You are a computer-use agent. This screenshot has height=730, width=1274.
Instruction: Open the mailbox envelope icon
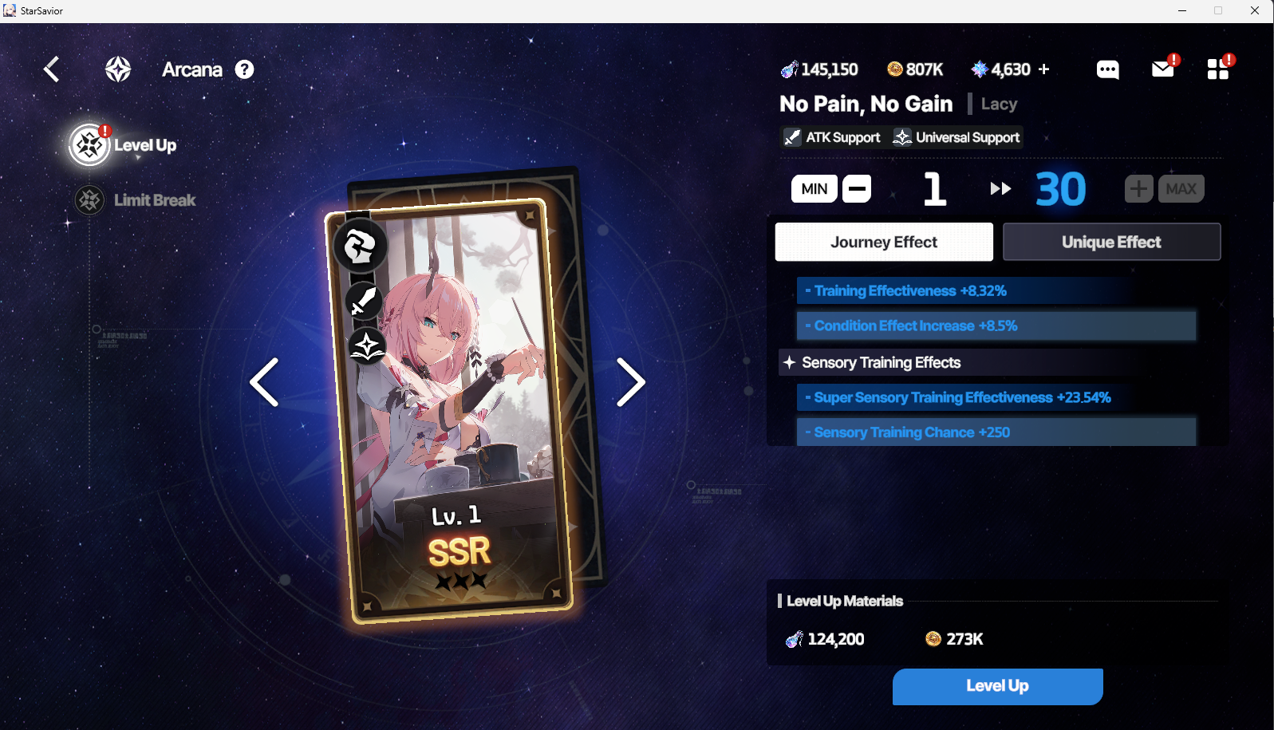[x=1163, y=69]
